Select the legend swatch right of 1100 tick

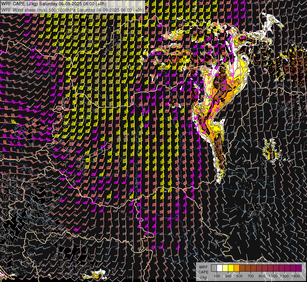coord(276,268)
